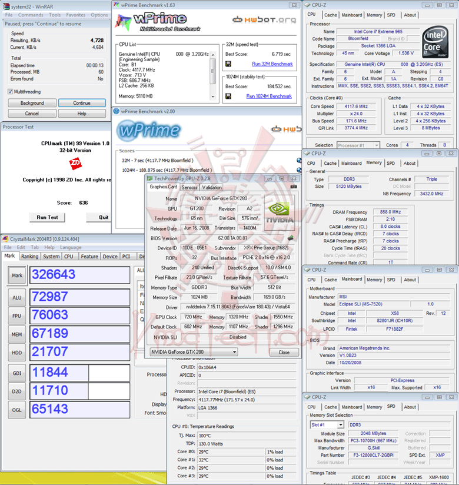Click the Cancel button in WinRAR
The width and height of the screenshot is (459, 485).
point(32,114)
